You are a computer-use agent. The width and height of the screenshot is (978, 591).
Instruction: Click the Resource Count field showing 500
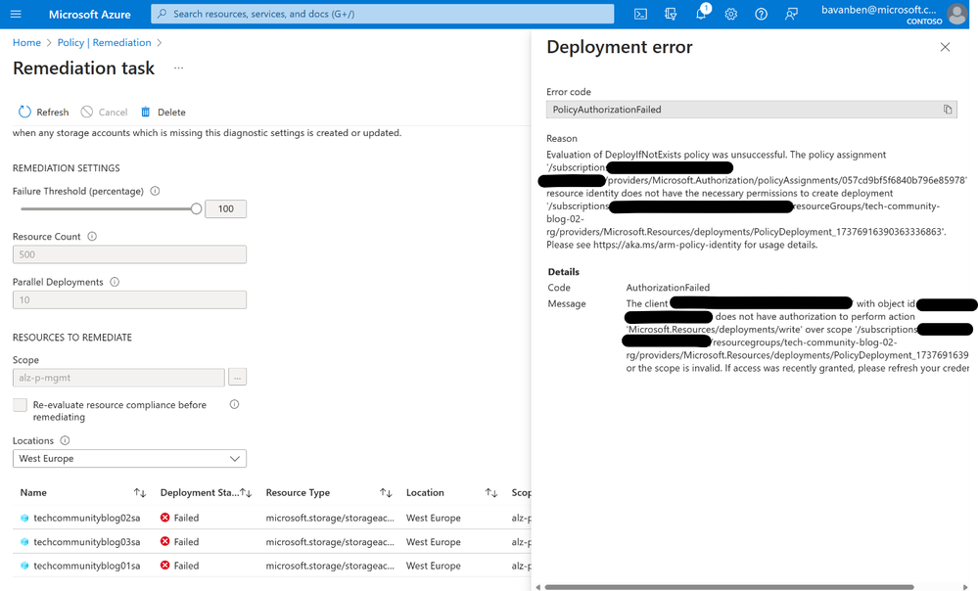(130, 254)
